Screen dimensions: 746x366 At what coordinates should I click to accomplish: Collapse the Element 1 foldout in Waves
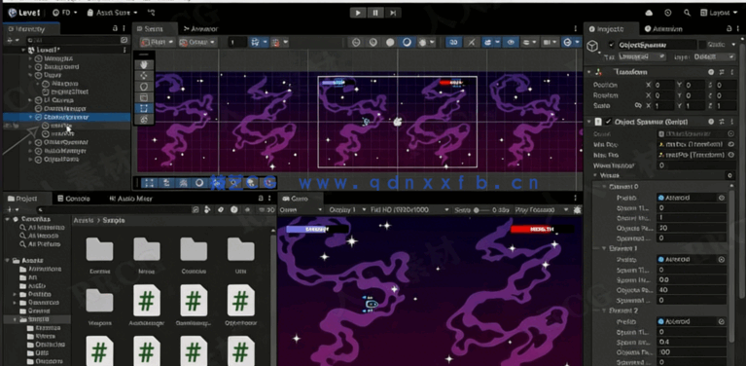pyautogui.click(x=605, y=248)
